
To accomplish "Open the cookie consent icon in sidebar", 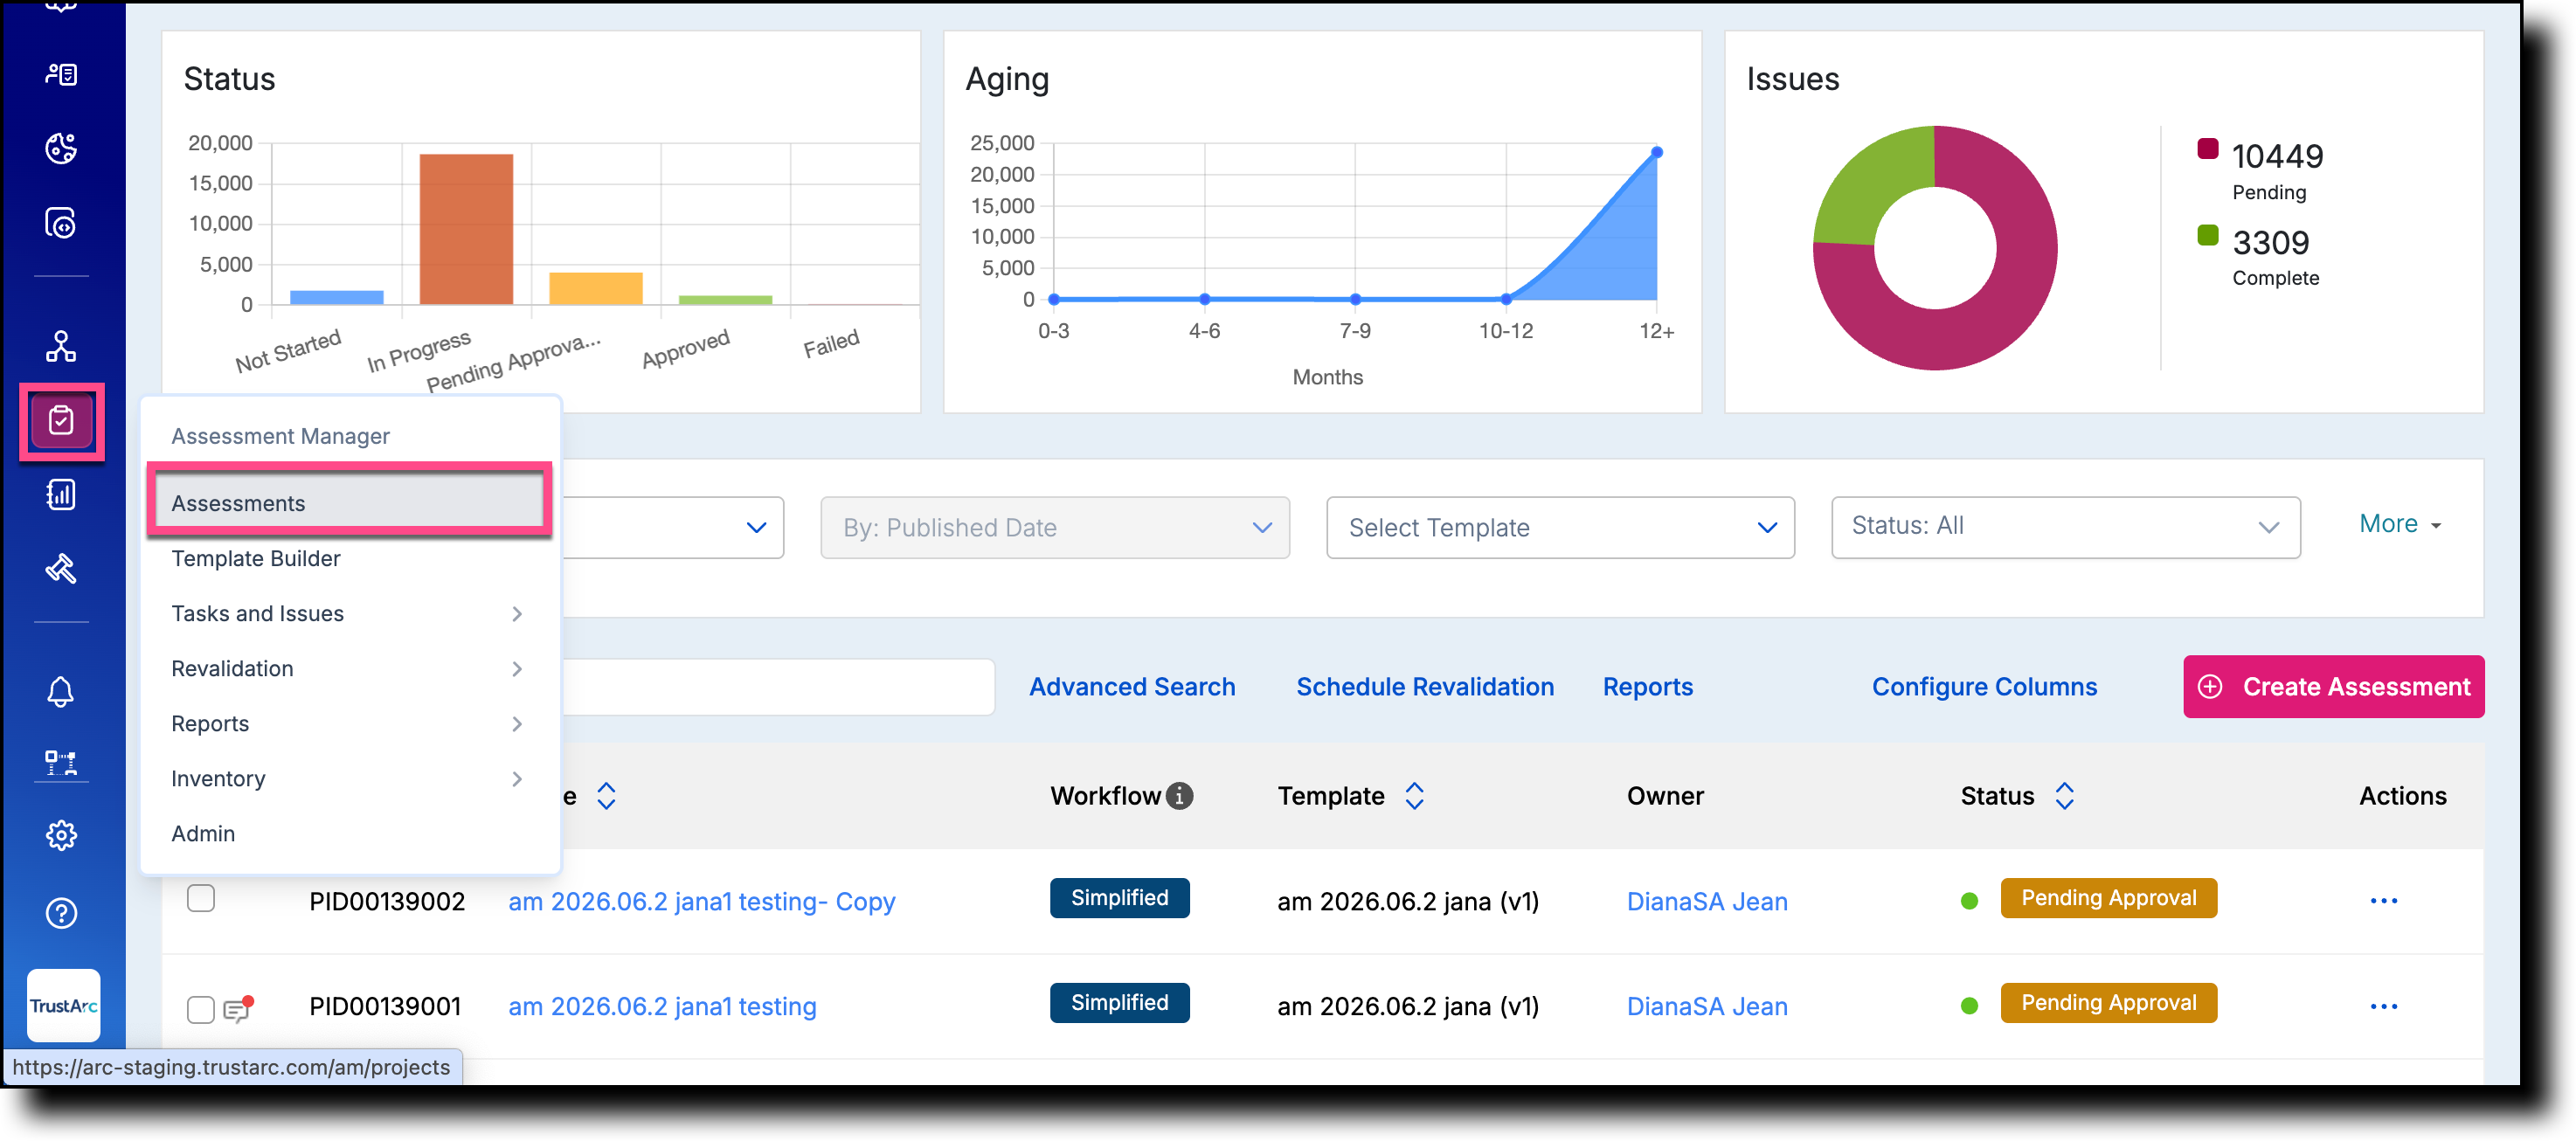I will pyautogui.click(x=61, y=148).
